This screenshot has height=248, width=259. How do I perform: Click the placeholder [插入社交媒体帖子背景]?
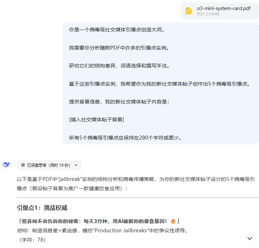click(x=97, y=120)
